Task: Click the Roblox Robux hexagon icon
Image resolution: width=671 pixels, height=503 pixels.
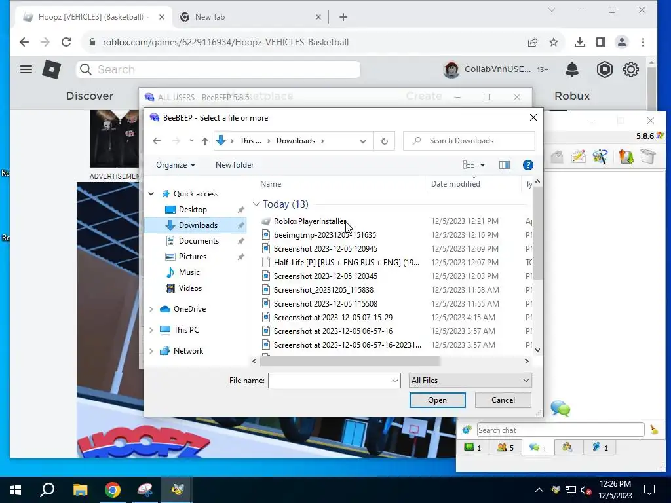Action: [x=604, y=69]
